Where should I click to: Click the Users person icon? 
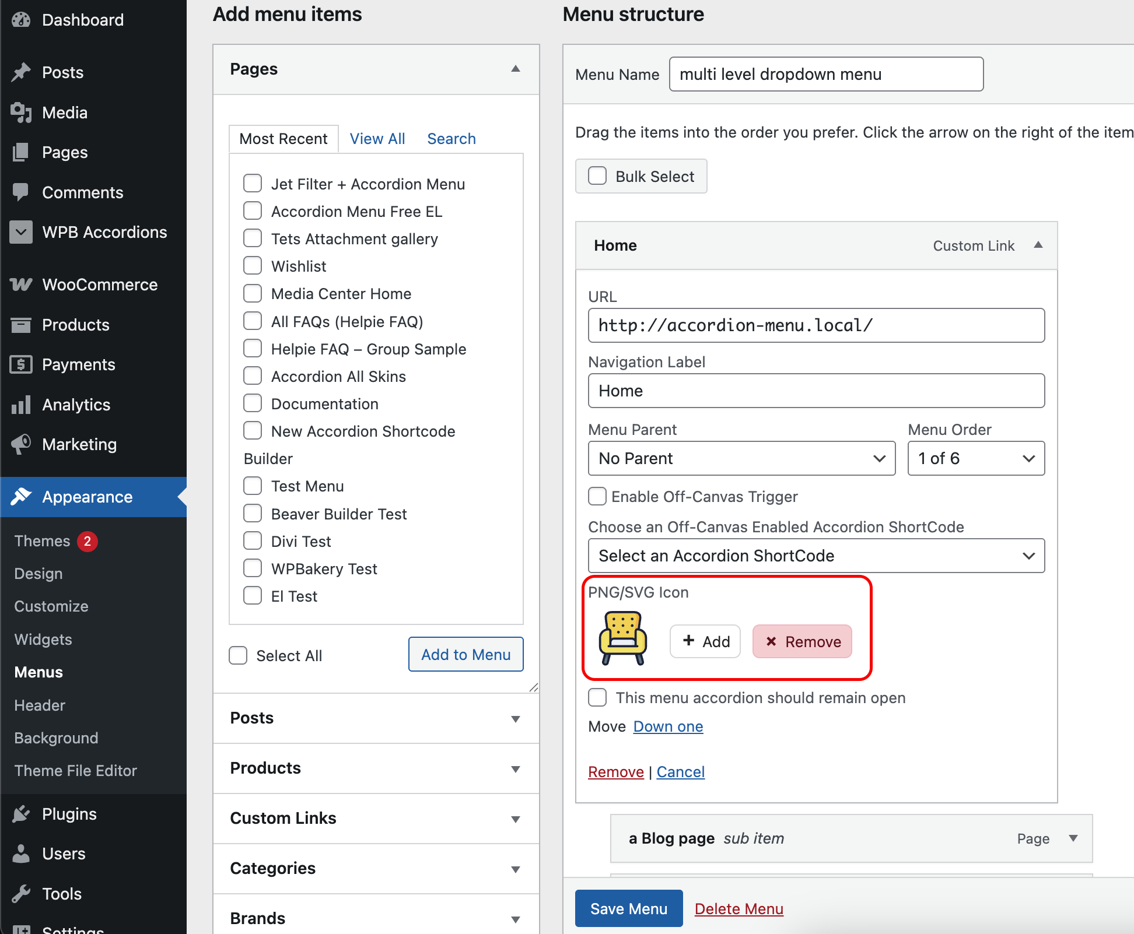[x=21, y=854]
